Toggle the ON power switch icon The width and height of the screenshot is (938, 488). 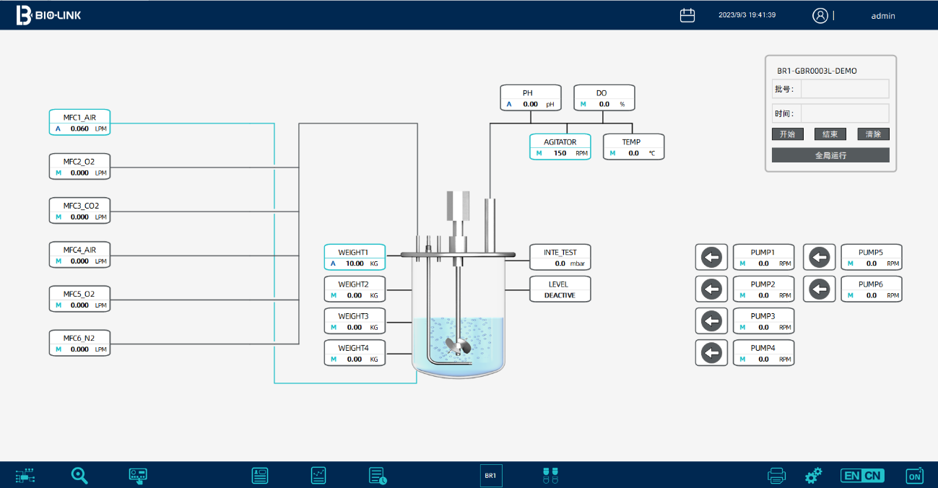914,476
